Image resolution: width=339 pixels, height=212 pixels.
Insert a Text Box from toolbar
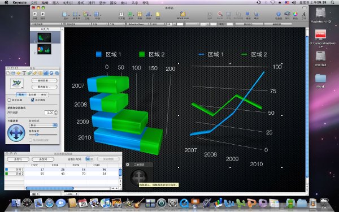121,14
